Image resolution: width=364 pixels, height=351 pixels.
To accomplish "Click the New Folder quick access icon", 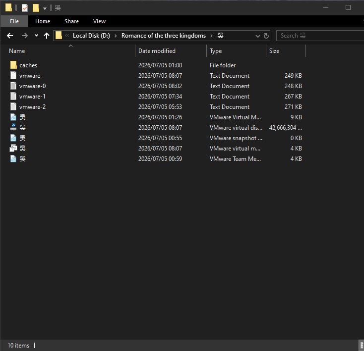I will (36, 8).
